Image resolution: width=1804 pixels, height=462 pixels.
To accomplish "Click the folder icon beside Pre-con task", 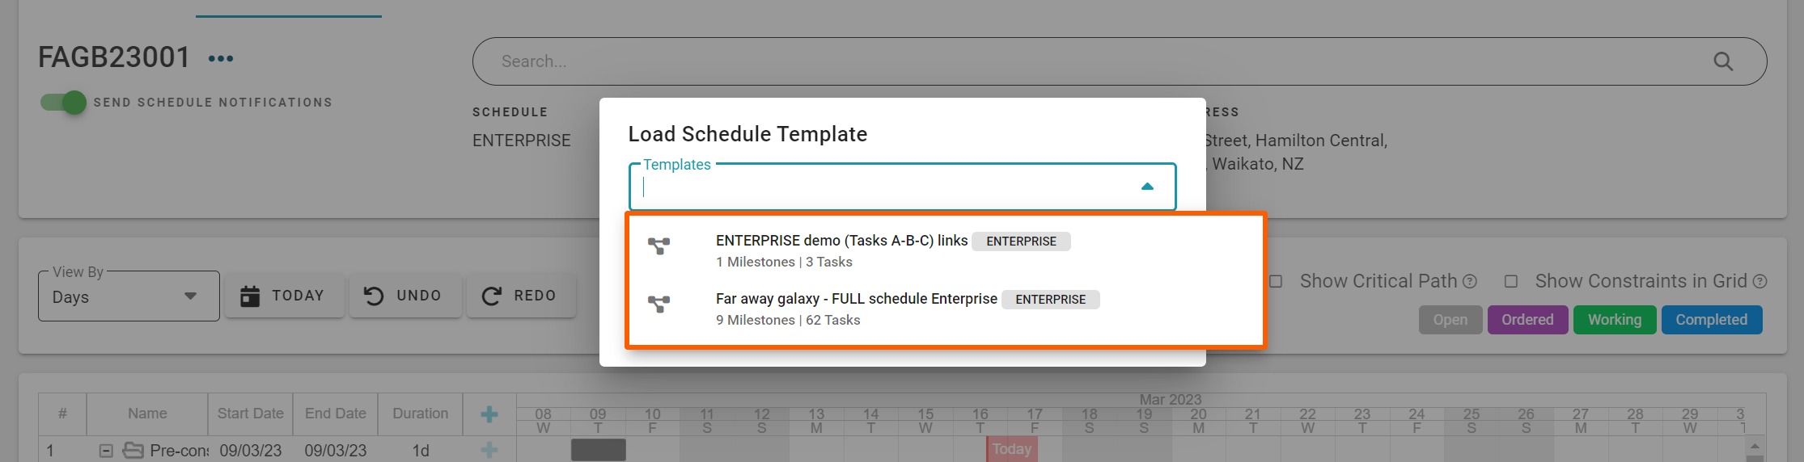I will pos(133,451).
